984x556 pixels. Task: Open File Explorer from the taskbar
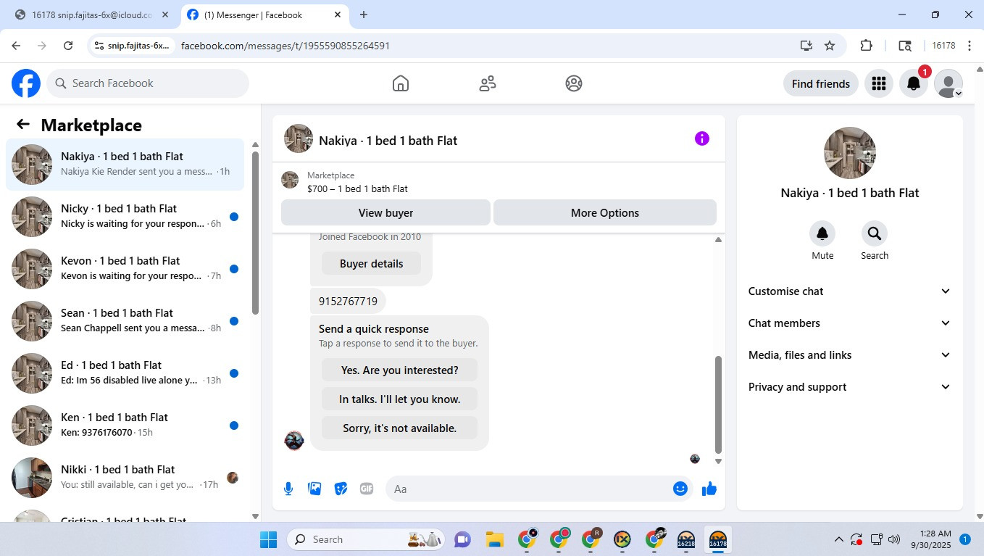pos(494,539)
